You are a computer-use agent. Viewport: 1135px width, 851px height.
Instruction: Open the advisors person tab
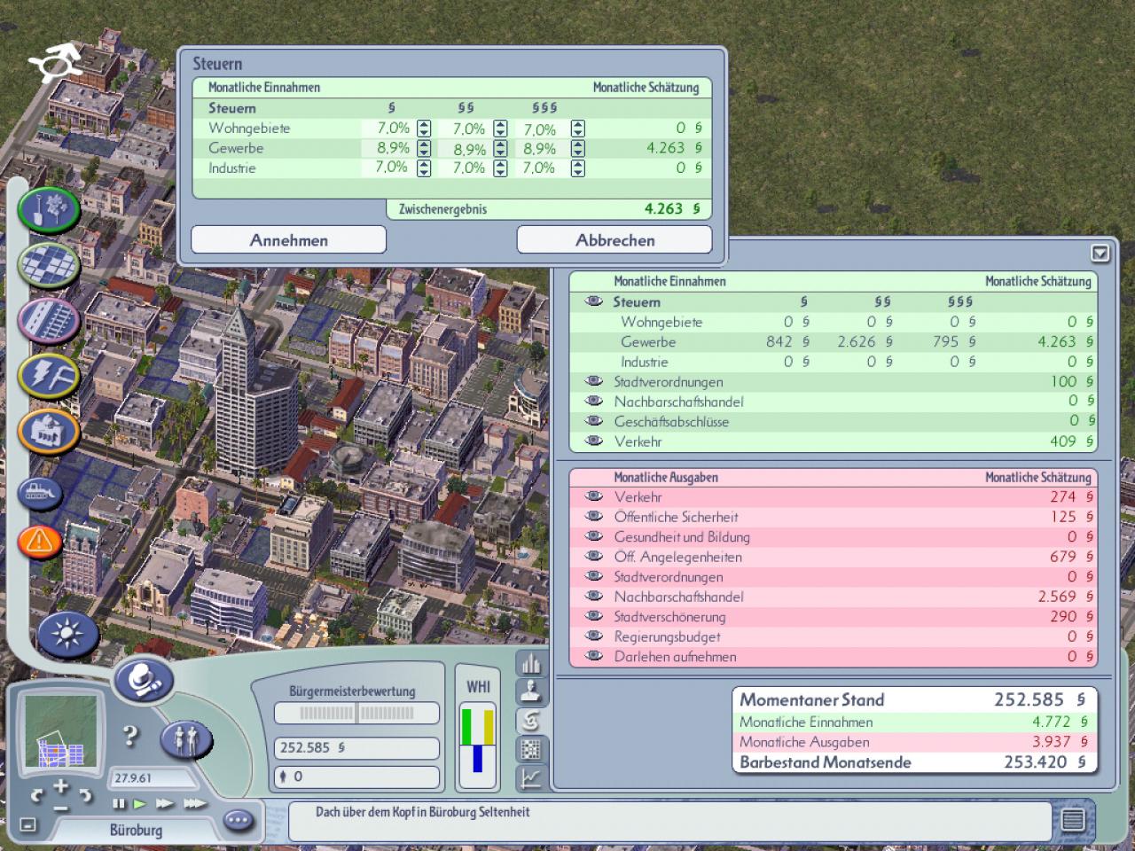(531, 691)
